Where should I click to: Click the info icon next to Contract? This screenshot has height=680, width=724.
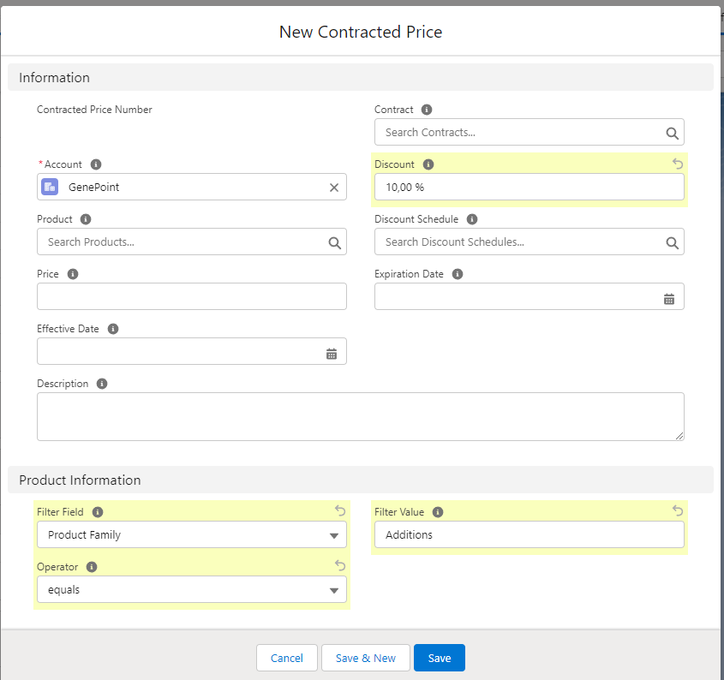(427, 110)
